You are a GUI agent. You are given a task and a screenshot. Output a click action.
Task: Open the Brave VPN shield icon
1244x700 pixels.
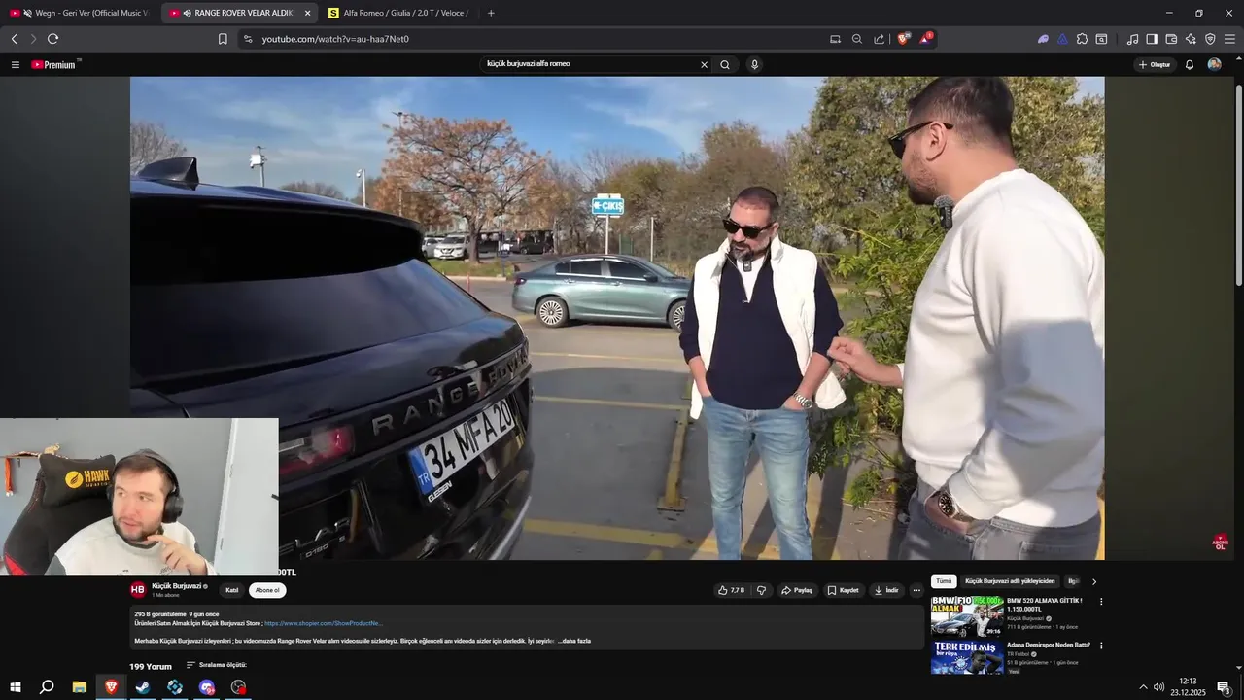click(1210, 39)
